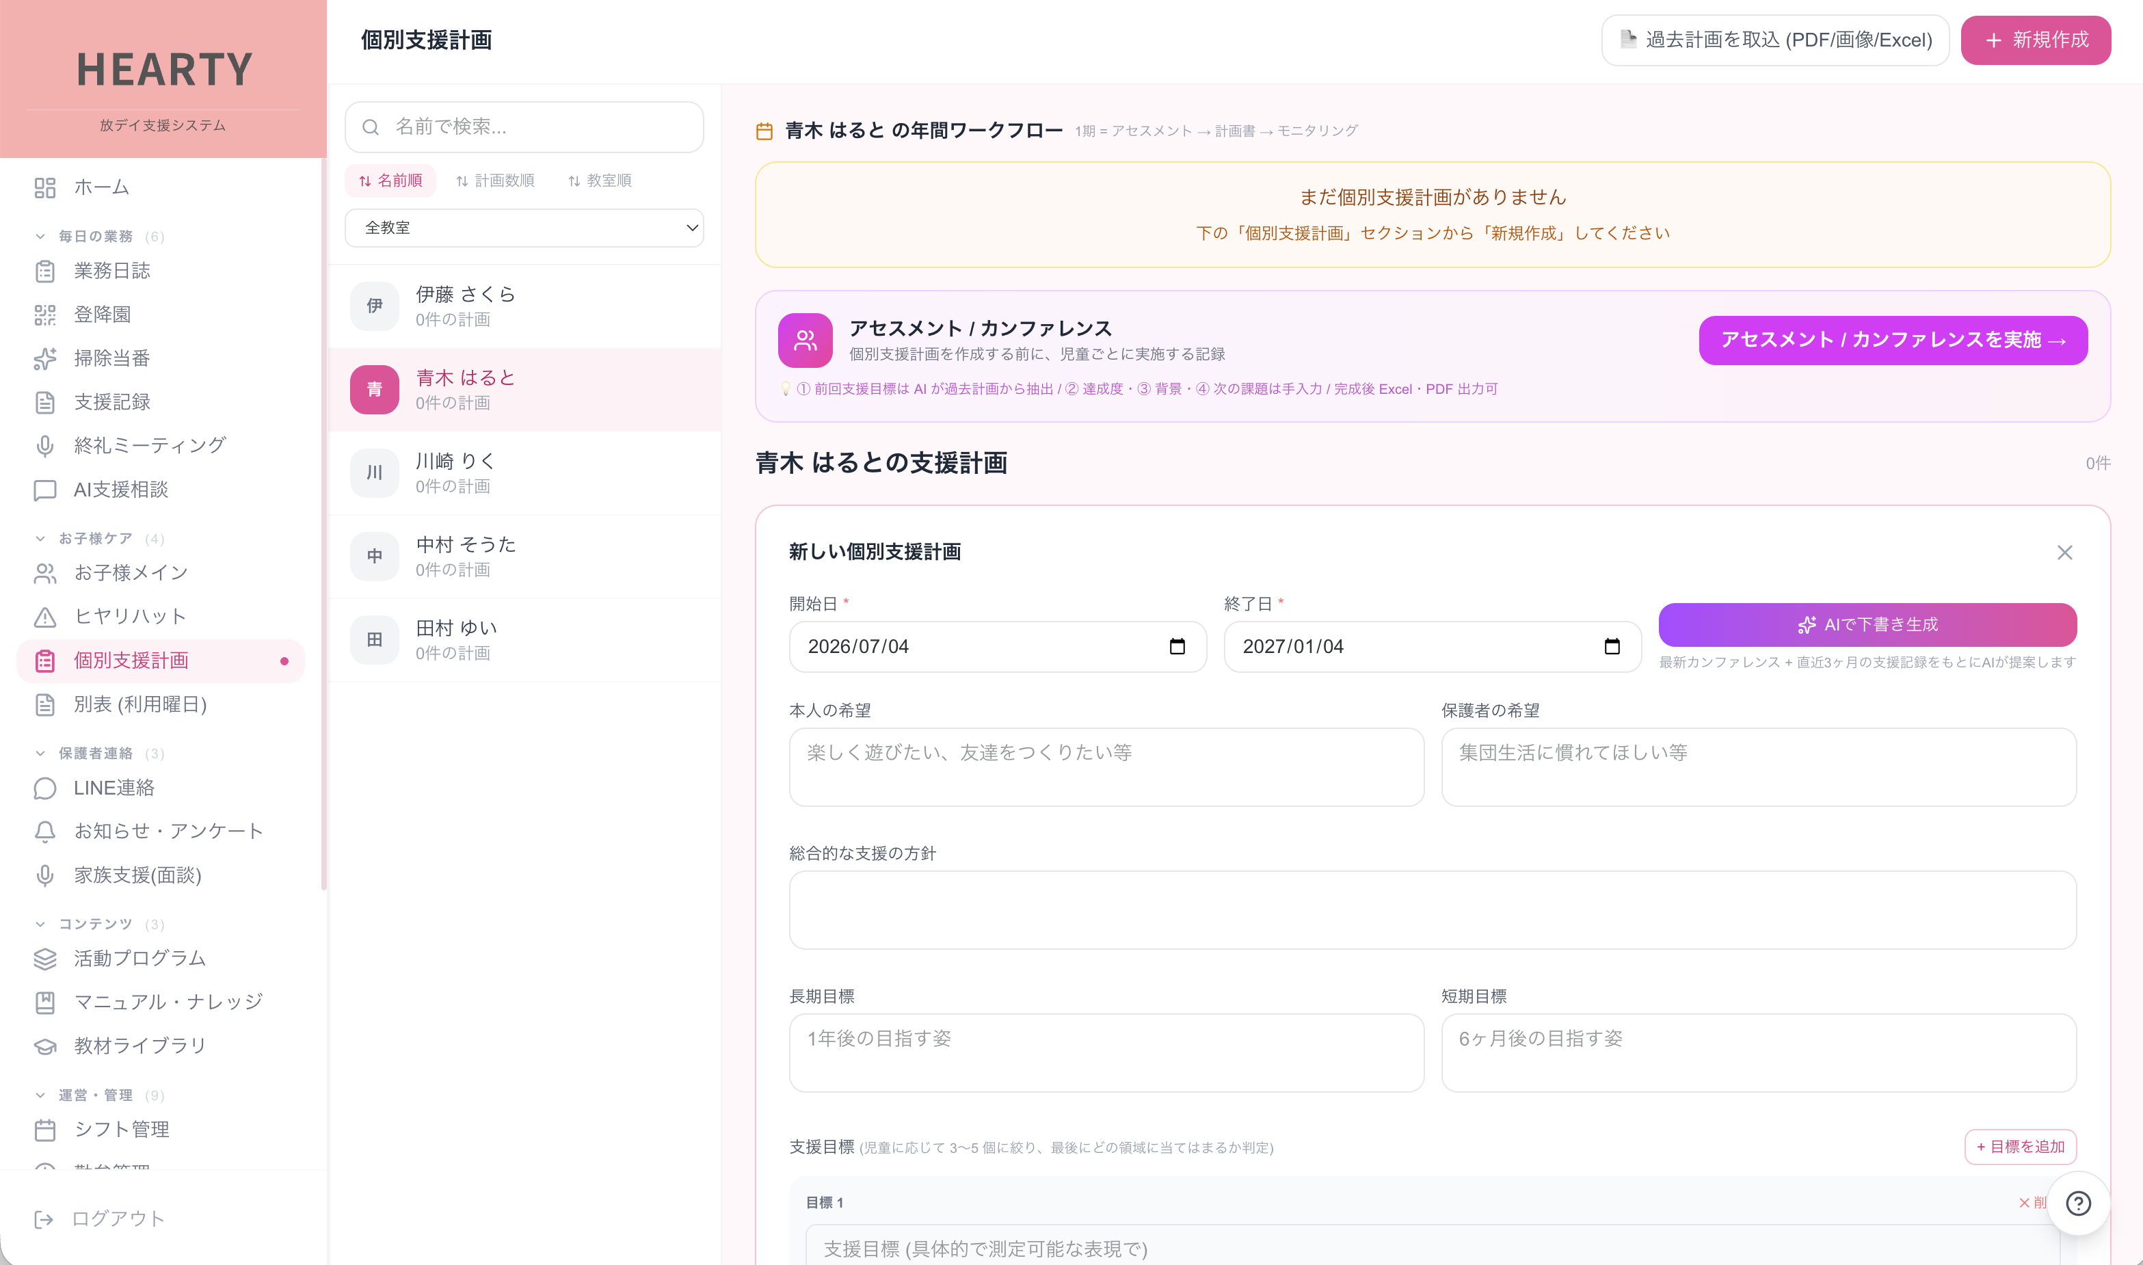The height and width of the screenshot is (1265, 2143).
Task: Open 登降園 QR menu item
Action: [x=160, y=315]
